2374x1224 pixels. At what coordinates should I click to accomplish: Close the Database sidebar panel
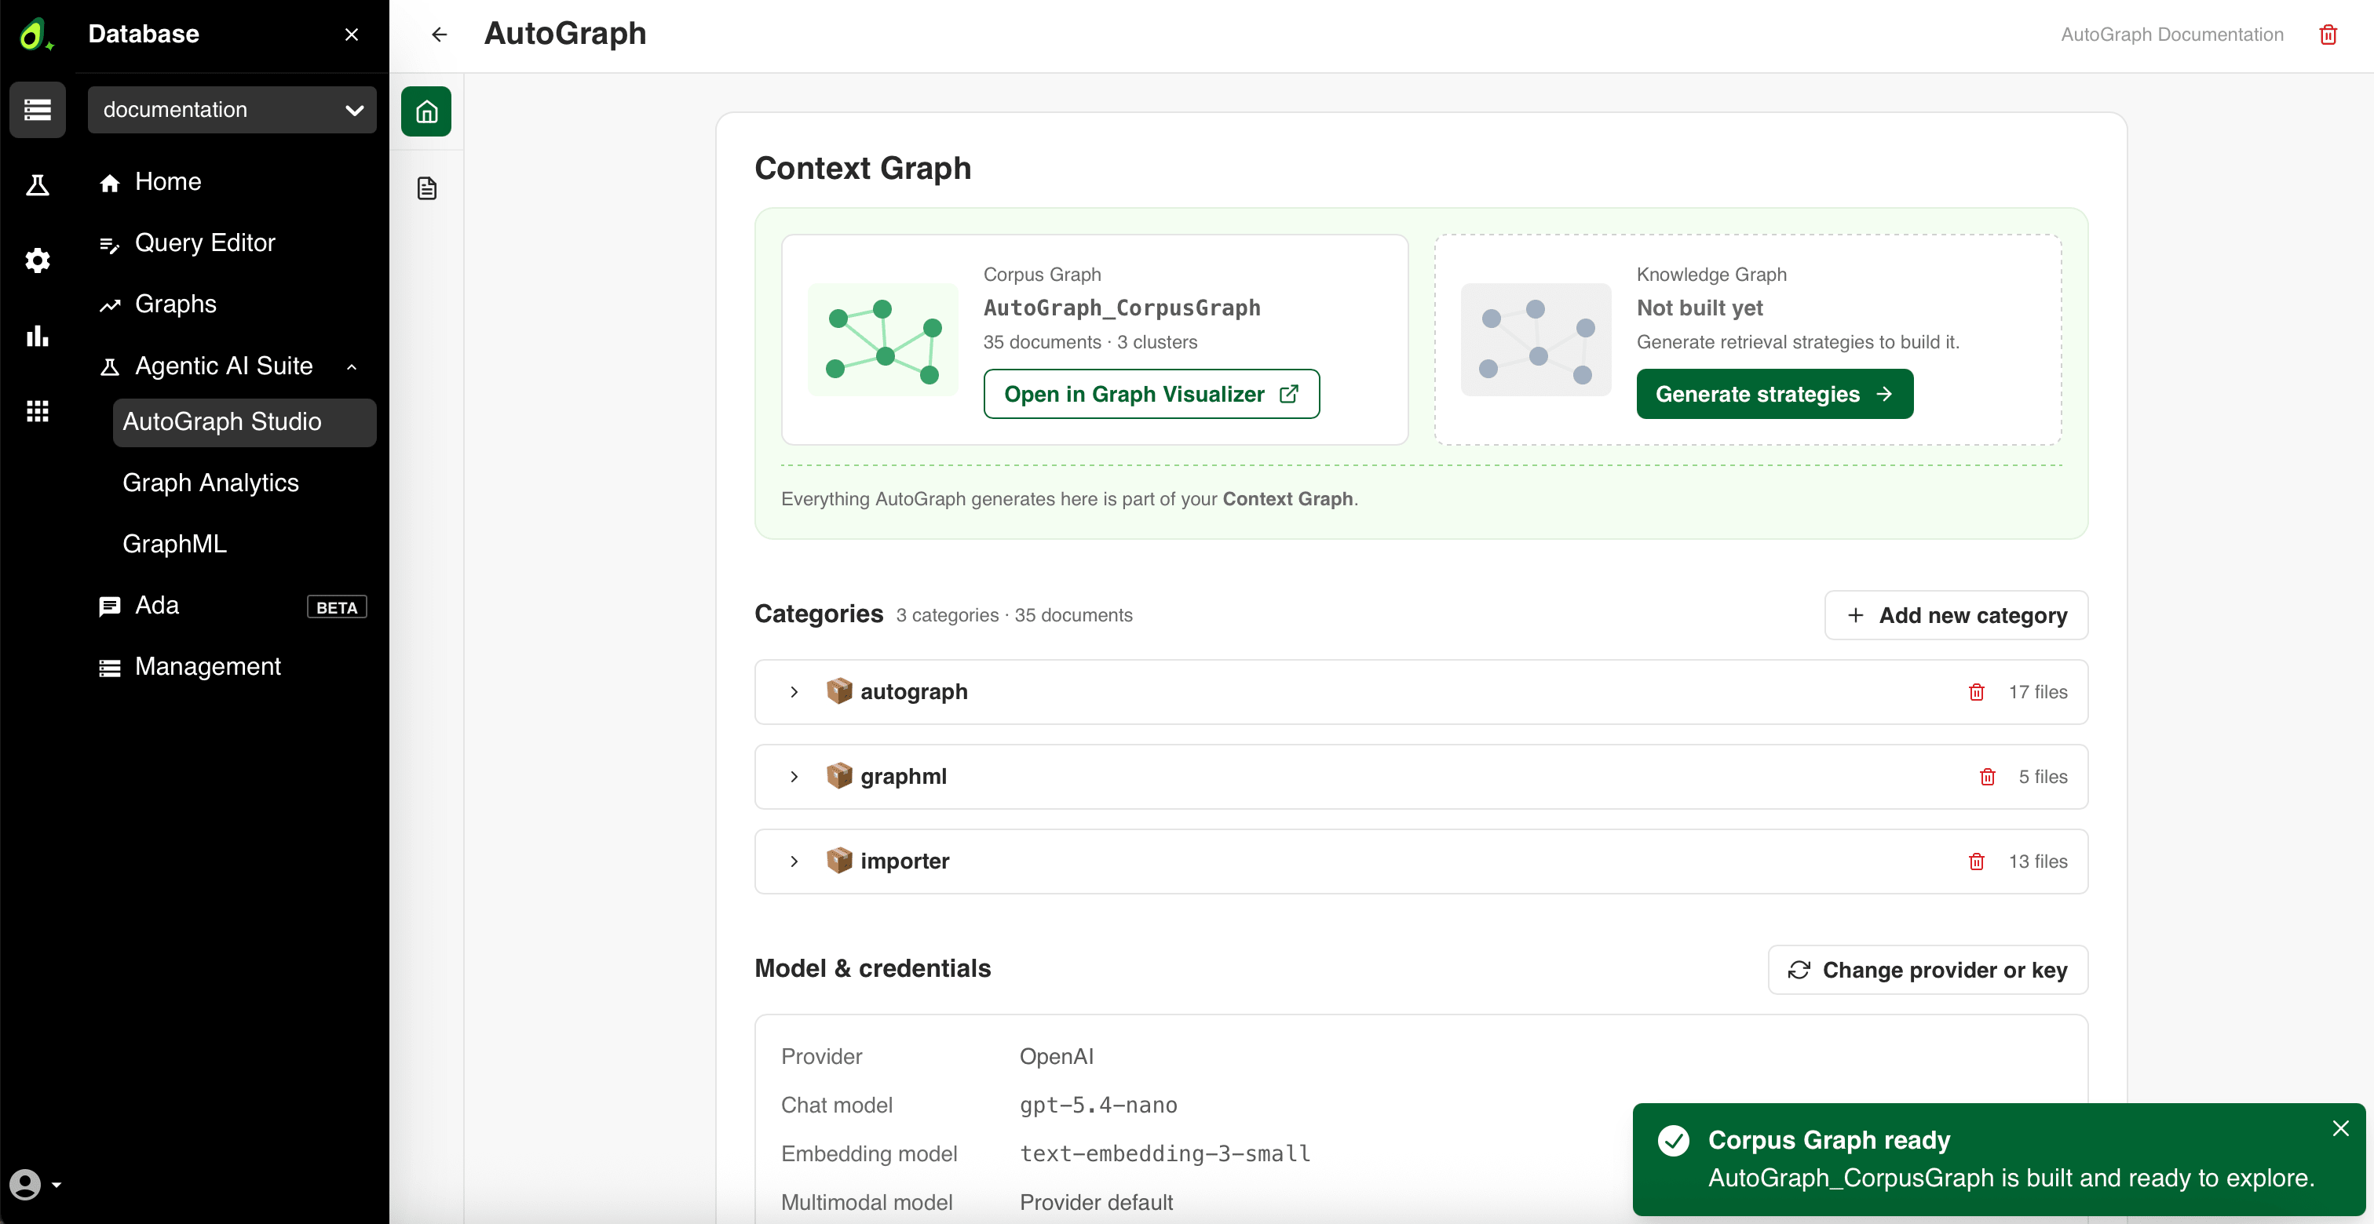coord(351,34)
